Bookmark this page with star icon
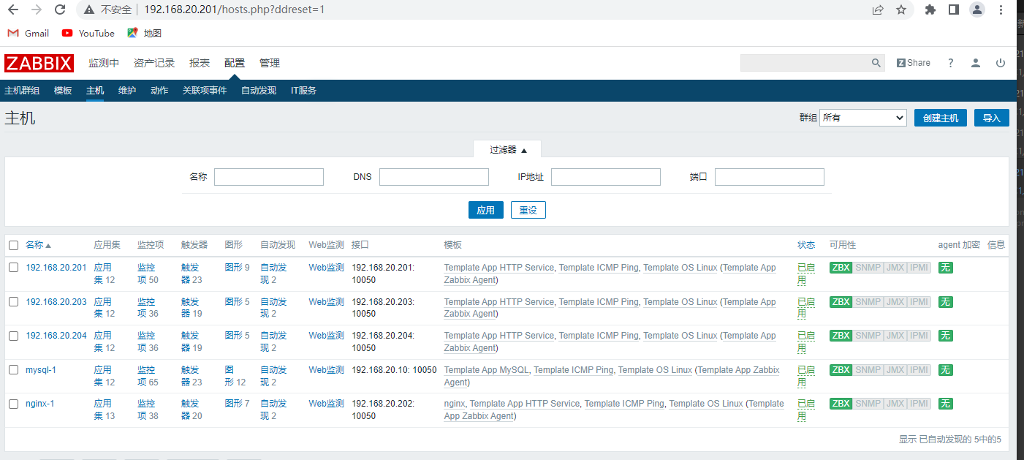The image size is (1024, 460). pyautogui.click(x=901, y=10)
